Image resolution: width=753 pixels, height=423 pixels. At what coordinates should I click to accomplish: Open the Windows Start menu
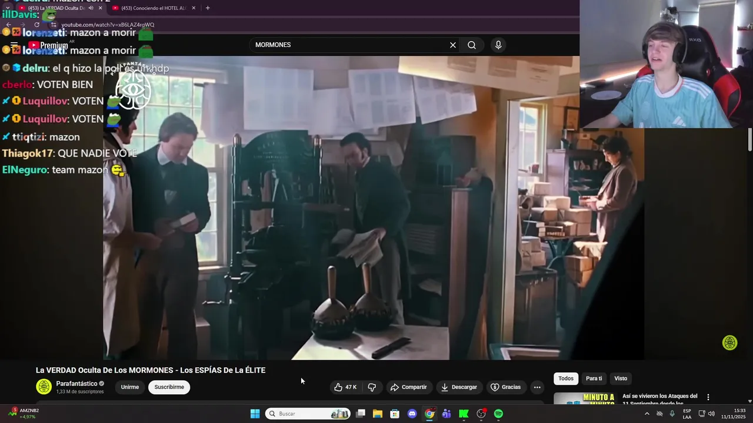pos(255,414)
